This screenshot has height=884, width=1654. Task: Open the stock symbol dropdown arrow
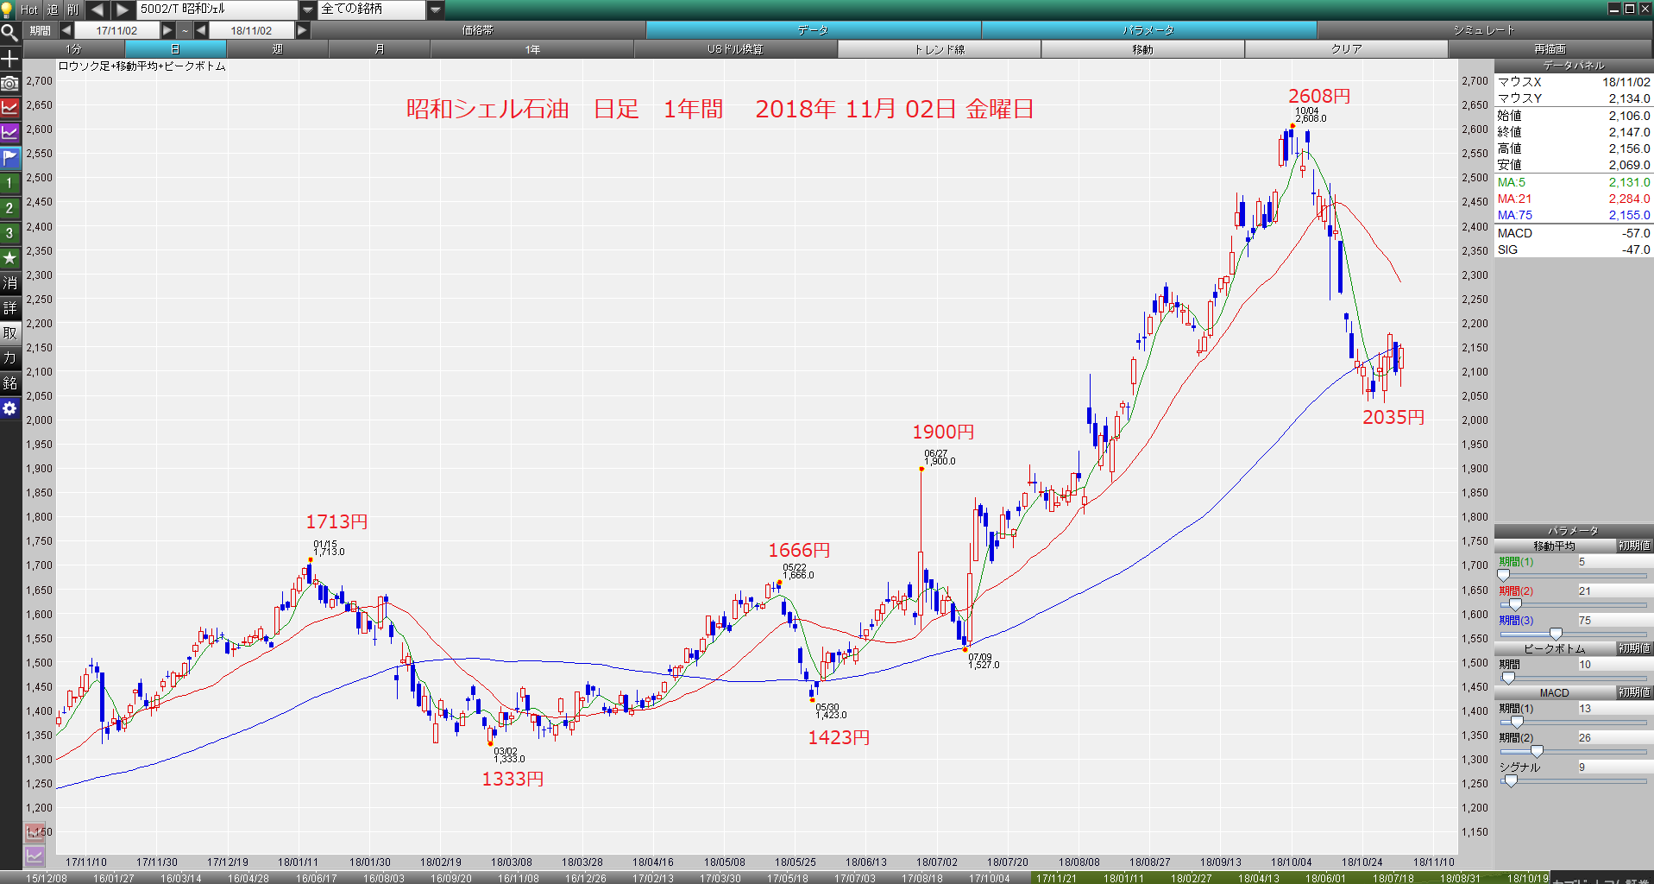(308, 9)
